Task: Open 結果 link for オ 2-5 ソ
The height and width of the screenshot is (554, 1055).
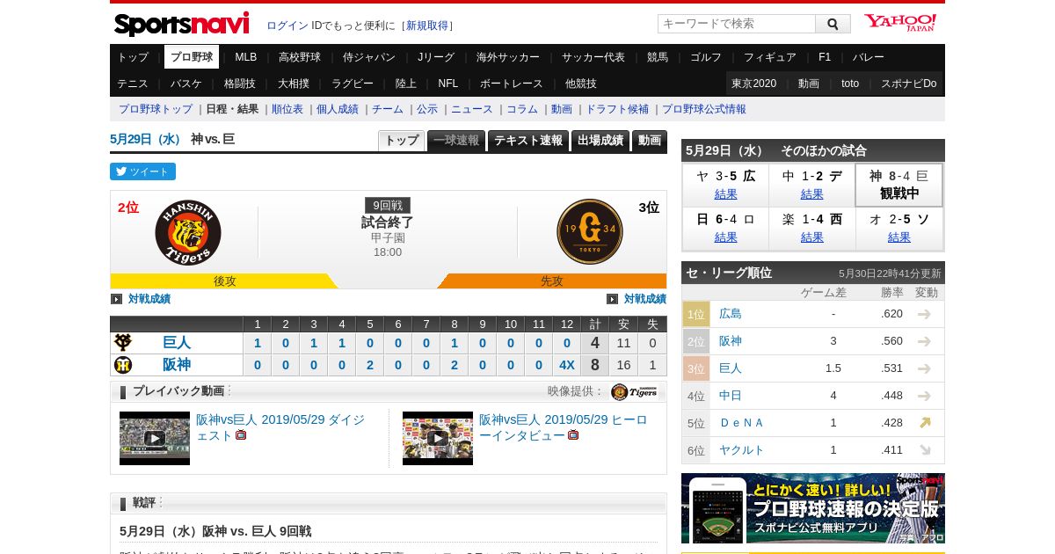Action: pyautogui.click(x=899, y=237)
